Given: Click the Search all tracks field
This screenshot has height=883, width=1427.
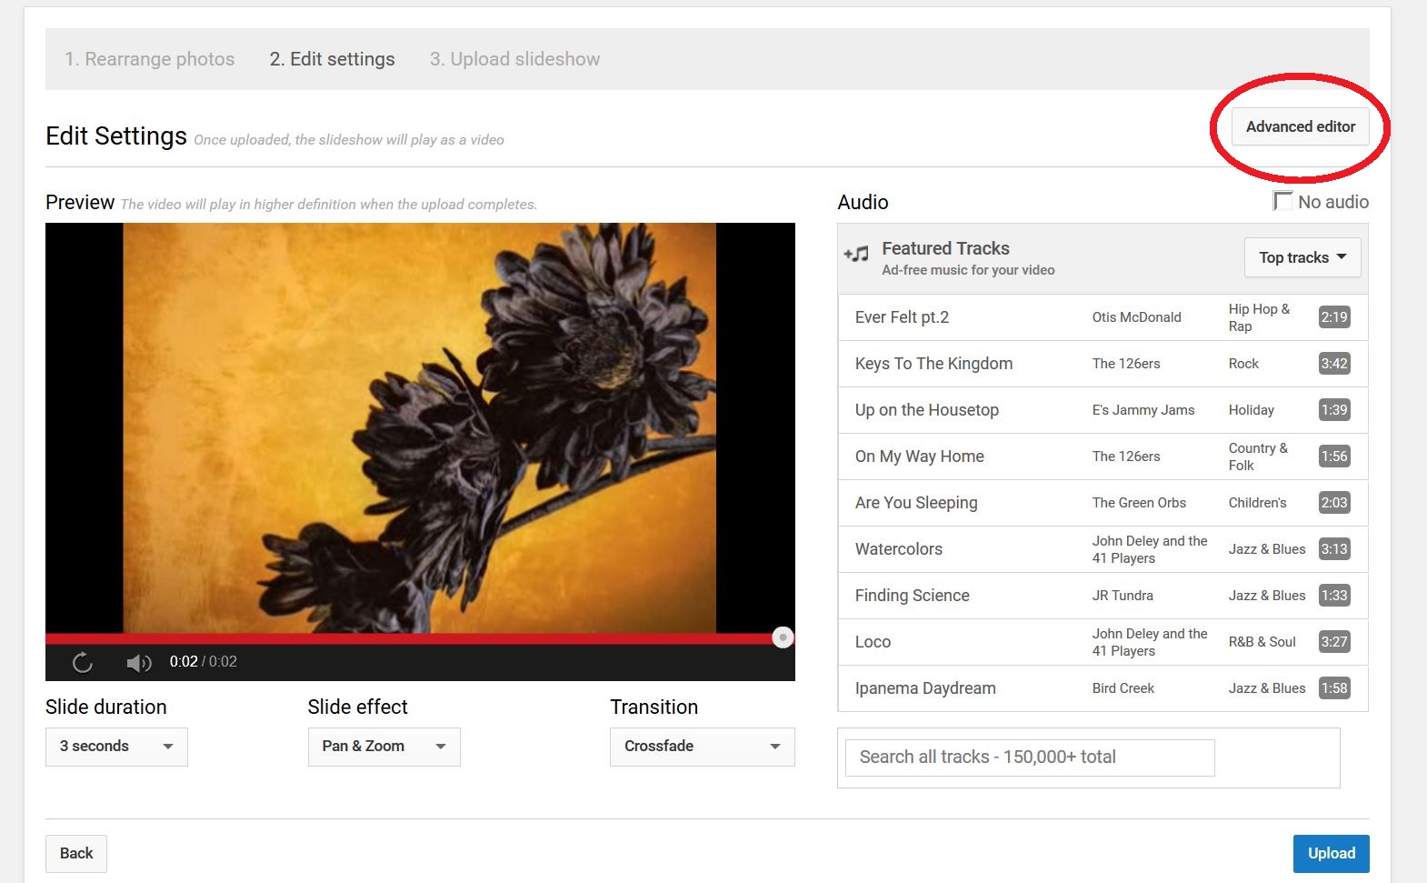Looking at the screenshot, I should (x=1030, y=758).
